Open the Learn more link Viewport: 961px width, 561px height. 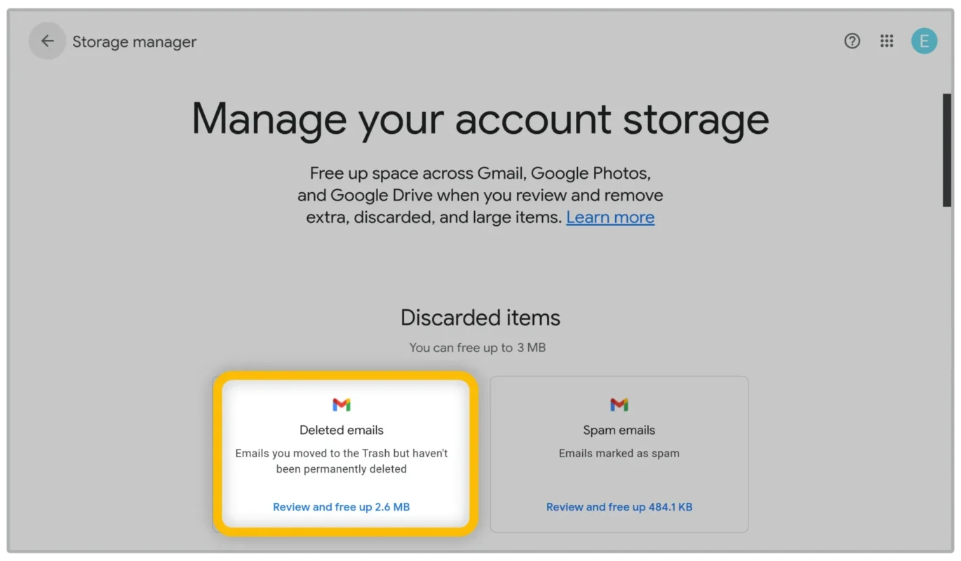click(610, 217)
